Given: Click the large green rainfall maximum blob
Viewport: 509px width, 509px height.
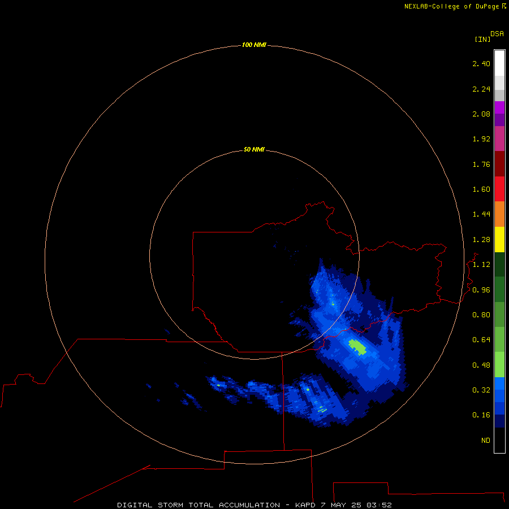Looking at the screenshot, I should 357,347.
